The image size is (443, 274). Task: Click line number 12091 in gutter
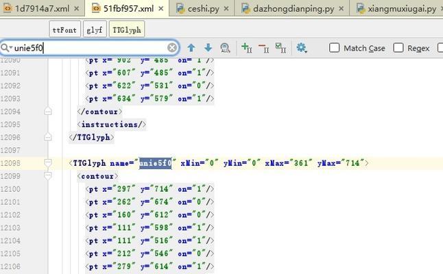pyautogui.click(x=10, y=73)
